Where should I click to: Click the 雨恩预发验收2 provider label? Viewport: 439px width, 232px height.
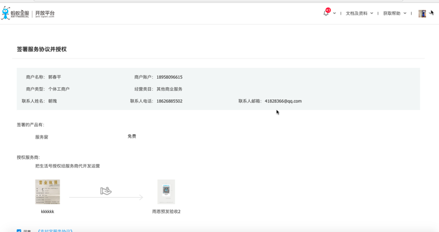166,212
